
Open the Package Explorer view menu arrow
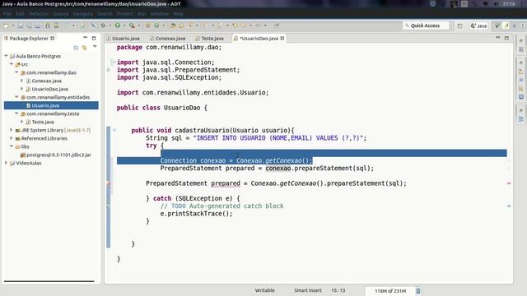tap(95, 47)
